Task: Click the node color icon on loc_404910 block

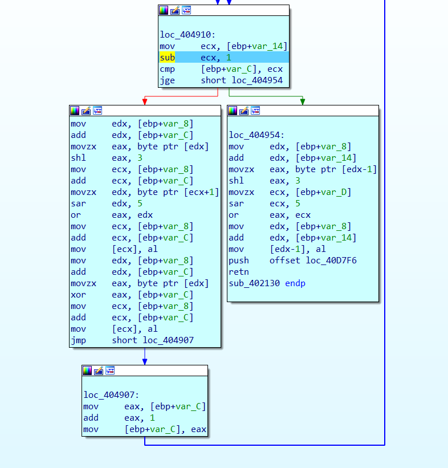Action: pyautogui.click(x=164, y=10)
